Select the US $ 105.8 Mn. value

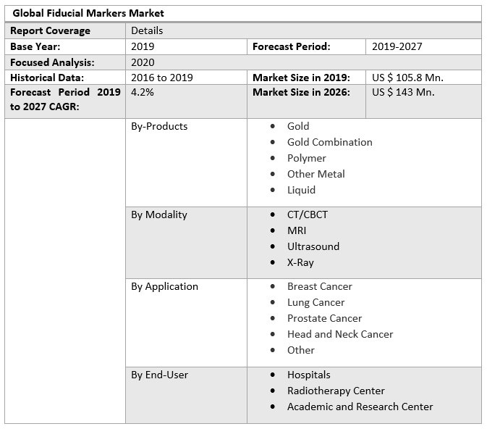(x=408, y=78)
